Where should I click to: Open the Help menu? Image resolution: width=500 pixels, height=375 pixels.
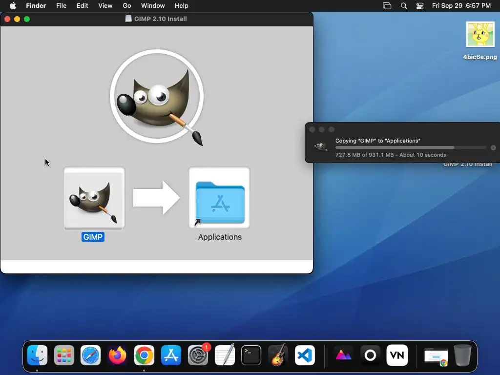pos(182,6)
